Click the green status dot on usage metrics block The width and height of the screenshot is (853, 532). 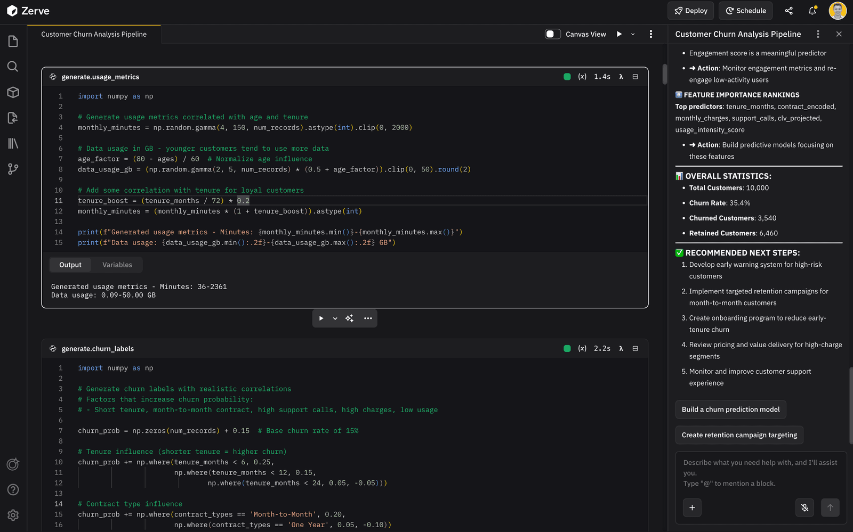[x=567, y=76]
